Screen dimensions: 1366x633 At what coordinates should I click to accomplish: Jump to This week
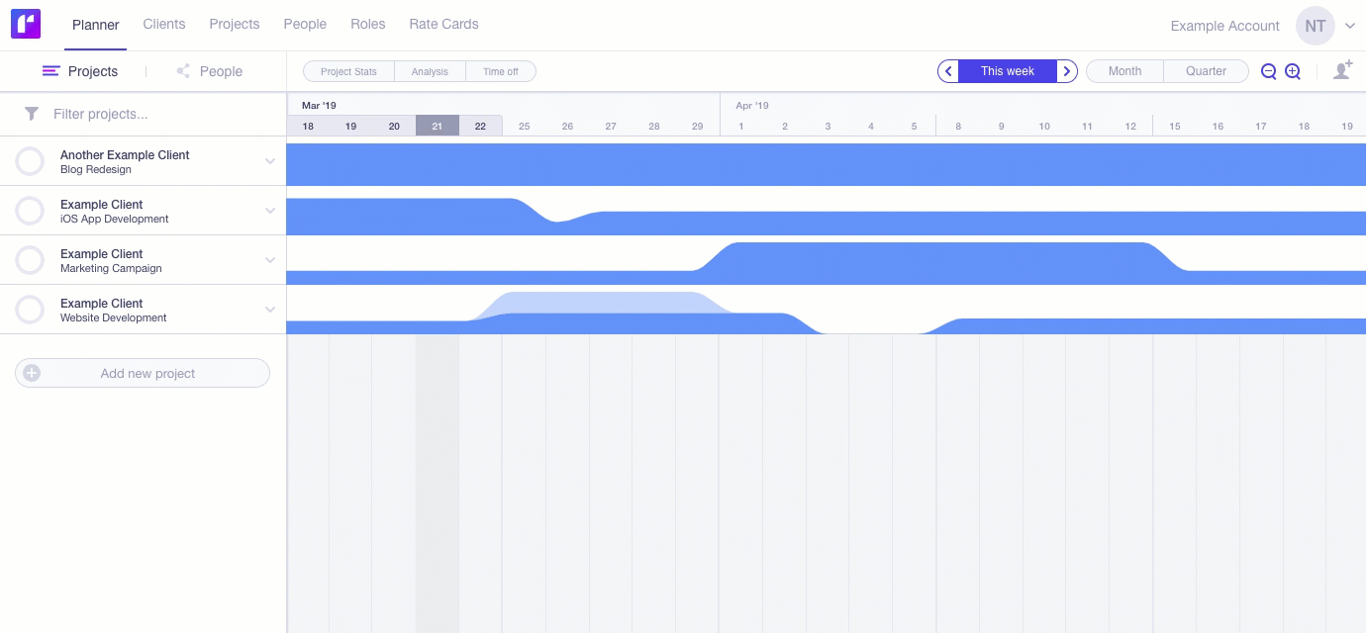pyautogui.click(x=1007, y=71)
